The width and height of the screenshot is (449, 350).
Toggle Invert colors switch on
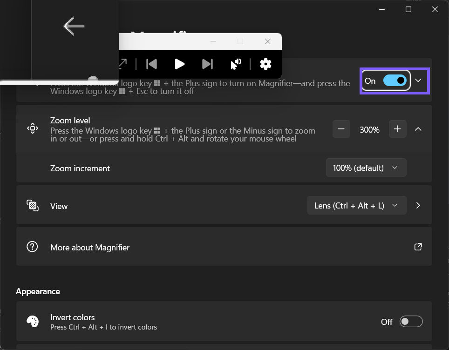click(411, 322)
